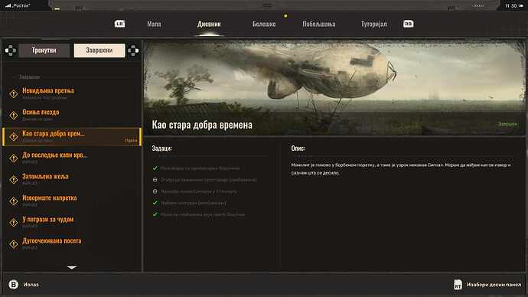Image resolution: width=528 pixels, height=297 pixels.
Task: Select the LB bumper icon
Action: pos(119,24)
